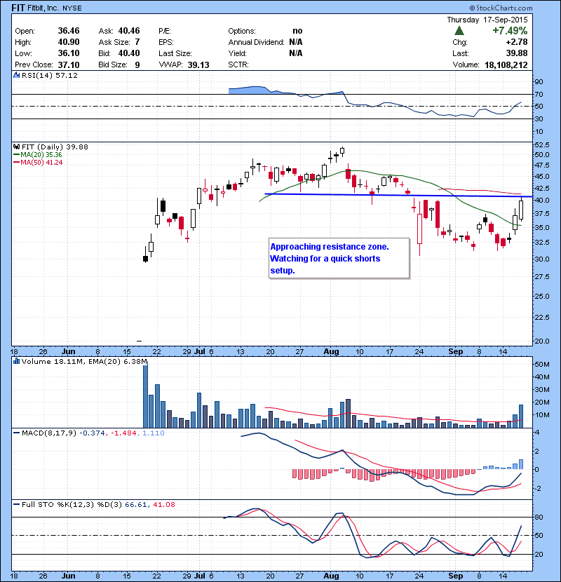Click the Bid Size value 9
The width and height of the screenshot is (561, 582).
[x=137, y=65]
